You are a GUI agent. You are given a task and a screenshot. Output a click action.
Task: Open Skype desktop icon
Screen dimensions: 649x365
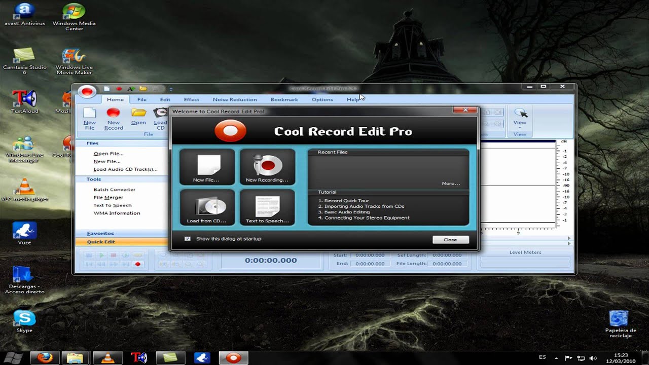pos(24,321)
